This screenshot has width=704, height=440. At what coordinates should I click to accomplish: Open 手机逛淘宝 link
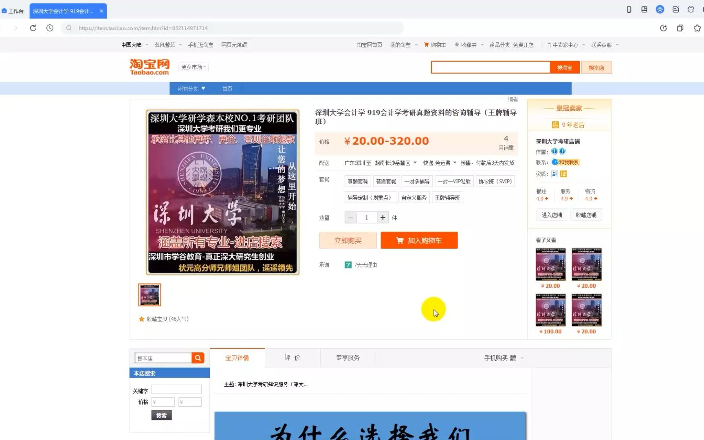200,45
